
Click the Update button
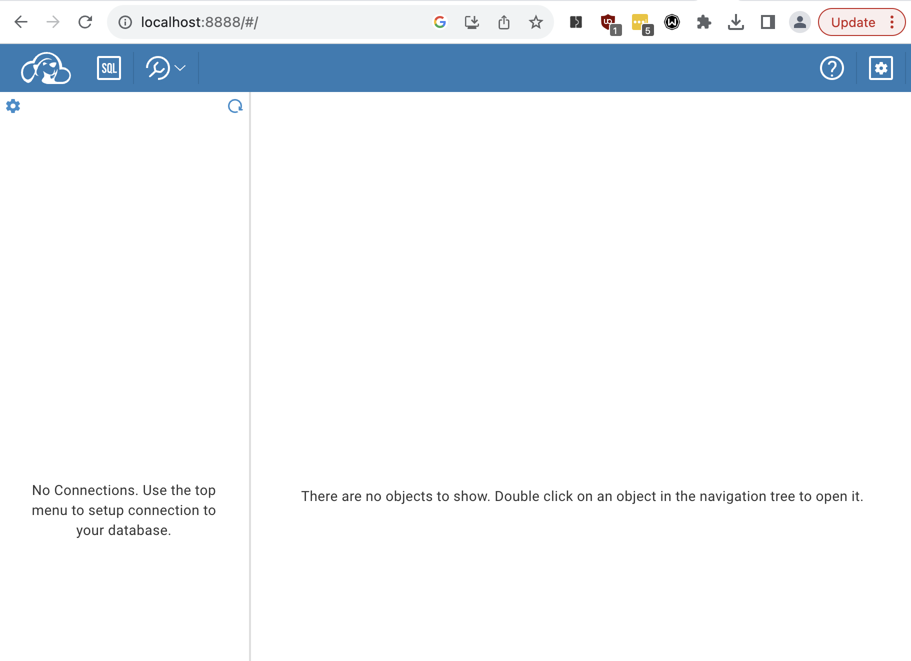[x=853, y=22]
